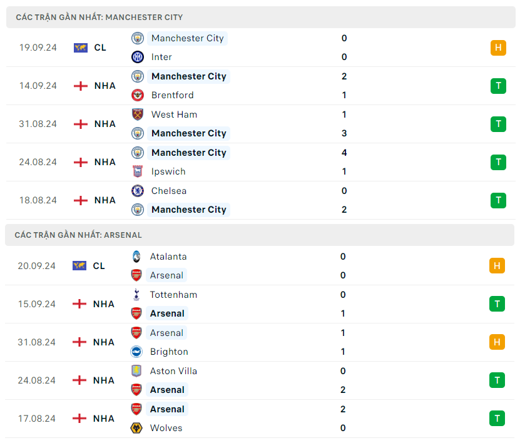The height and width of the screenshot is (448, 520).
Task: Click the West Ham club crest
Action: [138, 115]
